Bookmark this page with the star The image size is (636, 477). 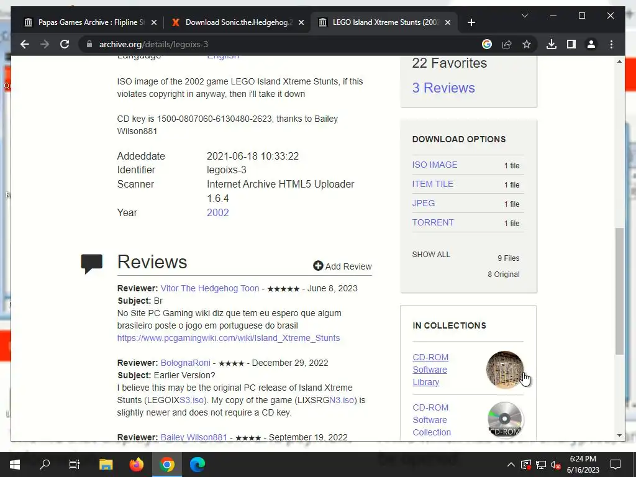pyautogui.click(x=527, y=44)
